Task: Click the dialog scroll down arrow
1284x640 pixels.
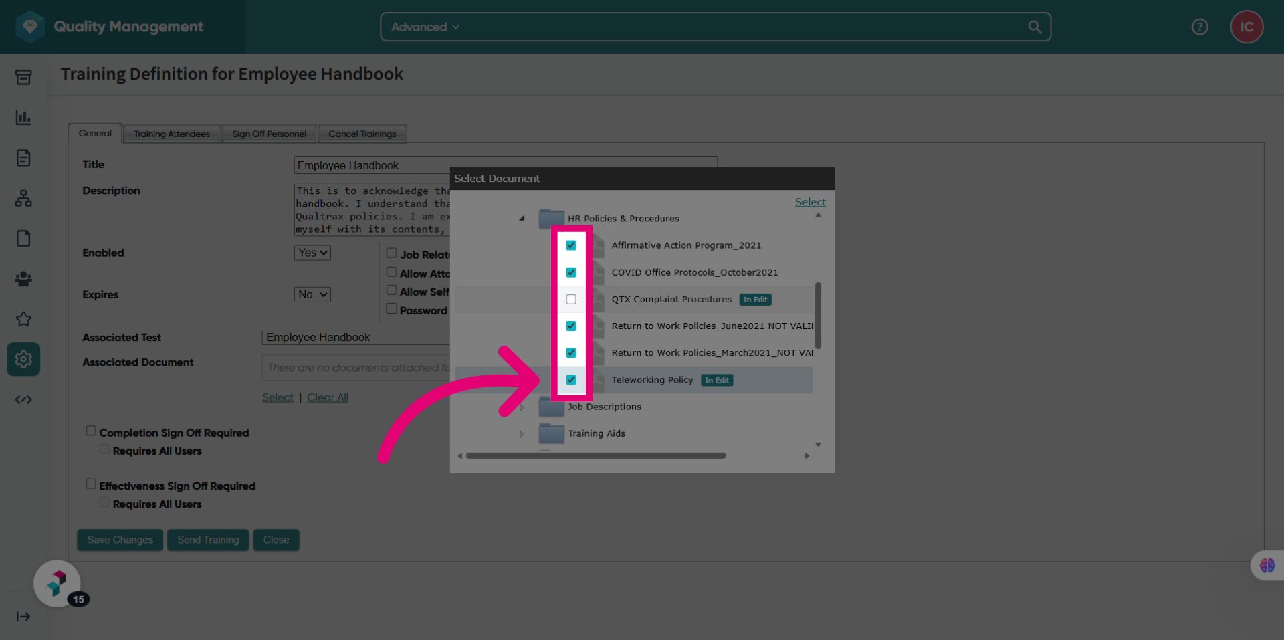Action: 818,445
